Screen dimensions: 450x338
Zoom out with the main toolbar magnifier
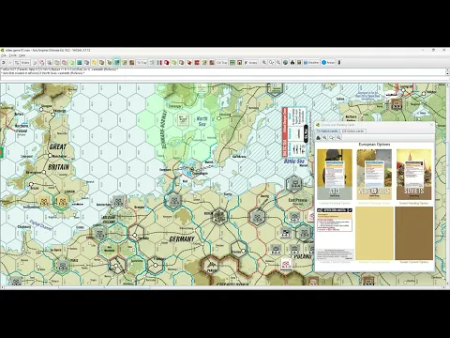click(x=278, y=63)
